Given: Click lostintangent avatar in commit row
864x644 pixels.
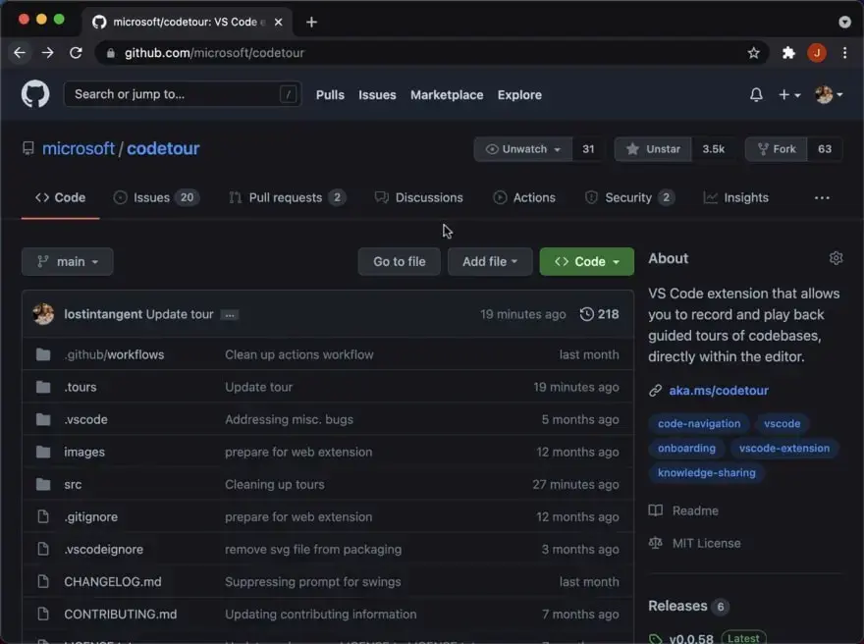Looking at the screenshot, I should click(x=43, y=314).
